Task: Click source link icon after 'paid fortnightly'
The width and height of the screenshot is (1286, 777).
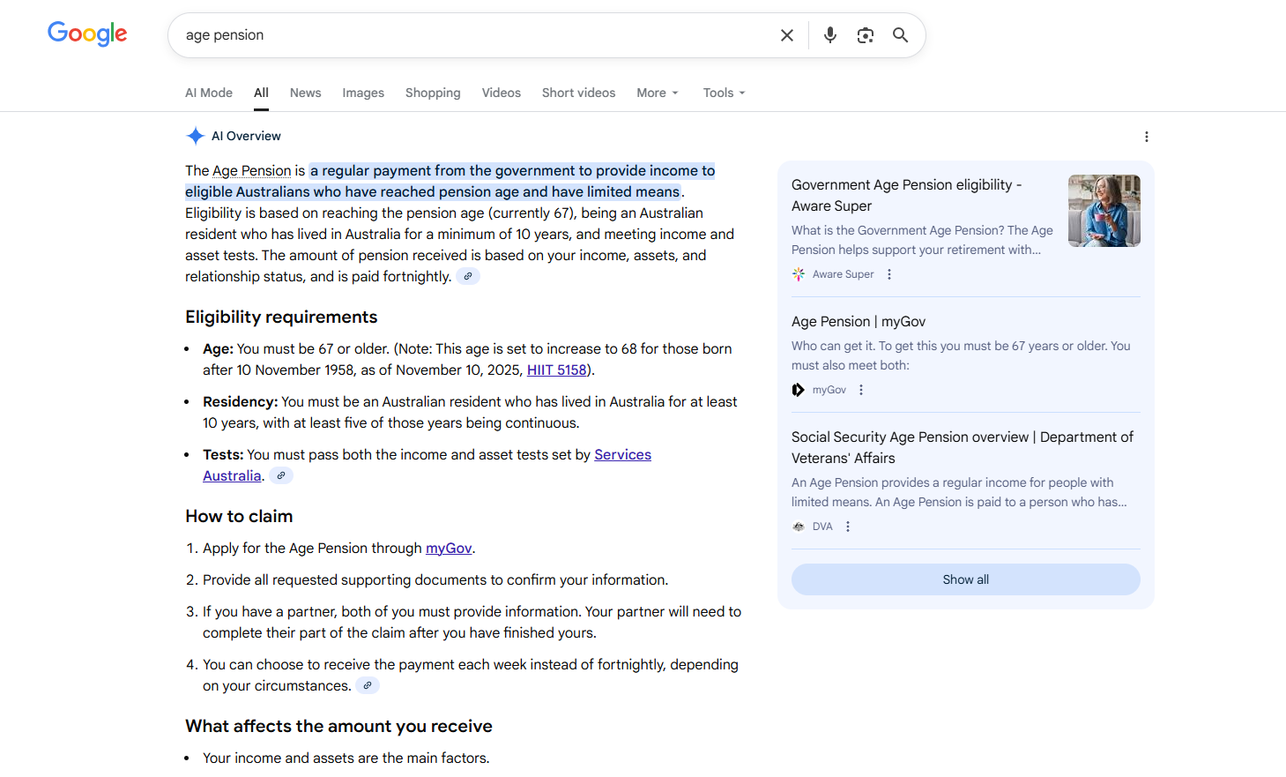Action: [x=468, y=277]
